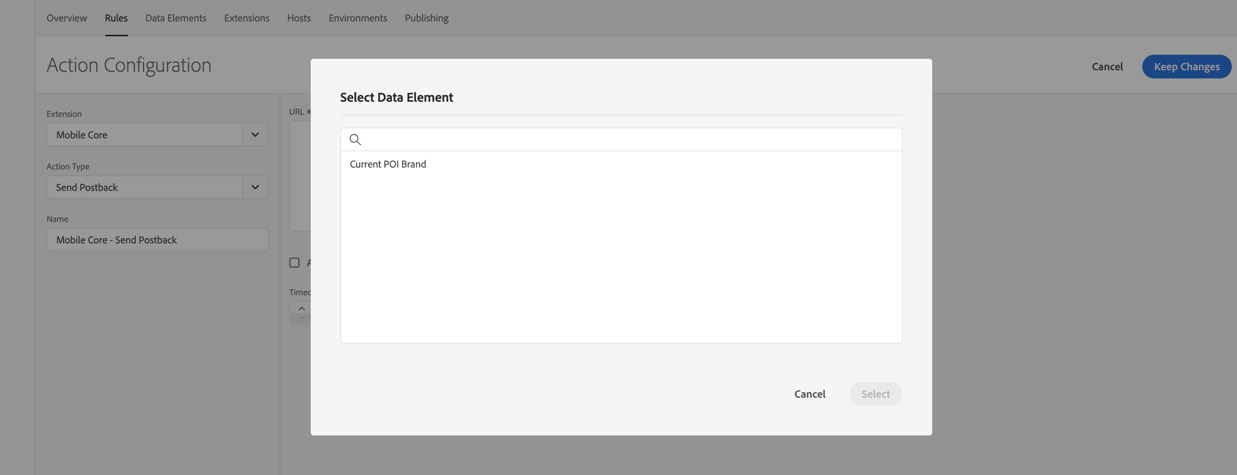The width and height of the screenshot is (1237, 475).
Task: Open the Action Type dropdown chevron
Action: (x=255, y=187)
